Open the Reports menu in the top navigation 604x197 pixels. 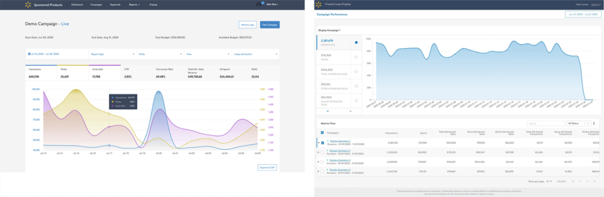point(134,4)
